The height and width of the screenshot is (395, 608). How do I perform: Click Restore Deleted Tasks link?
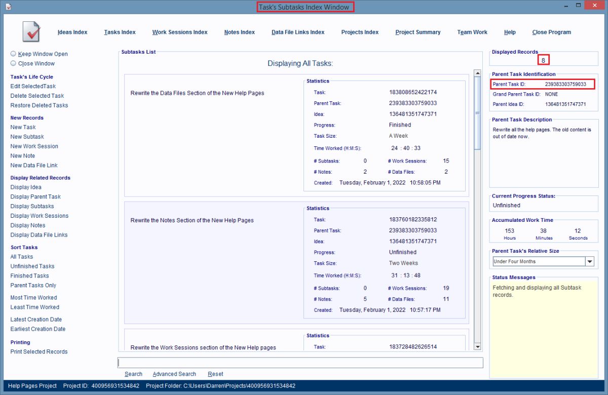click(x=39, y=105)
